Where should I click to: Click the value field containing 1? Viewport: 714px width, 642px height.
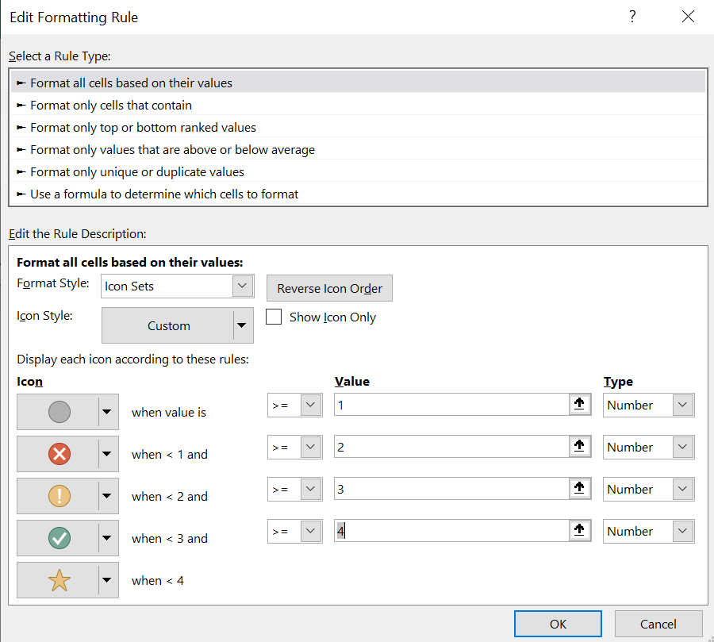(x=451, y=405)
